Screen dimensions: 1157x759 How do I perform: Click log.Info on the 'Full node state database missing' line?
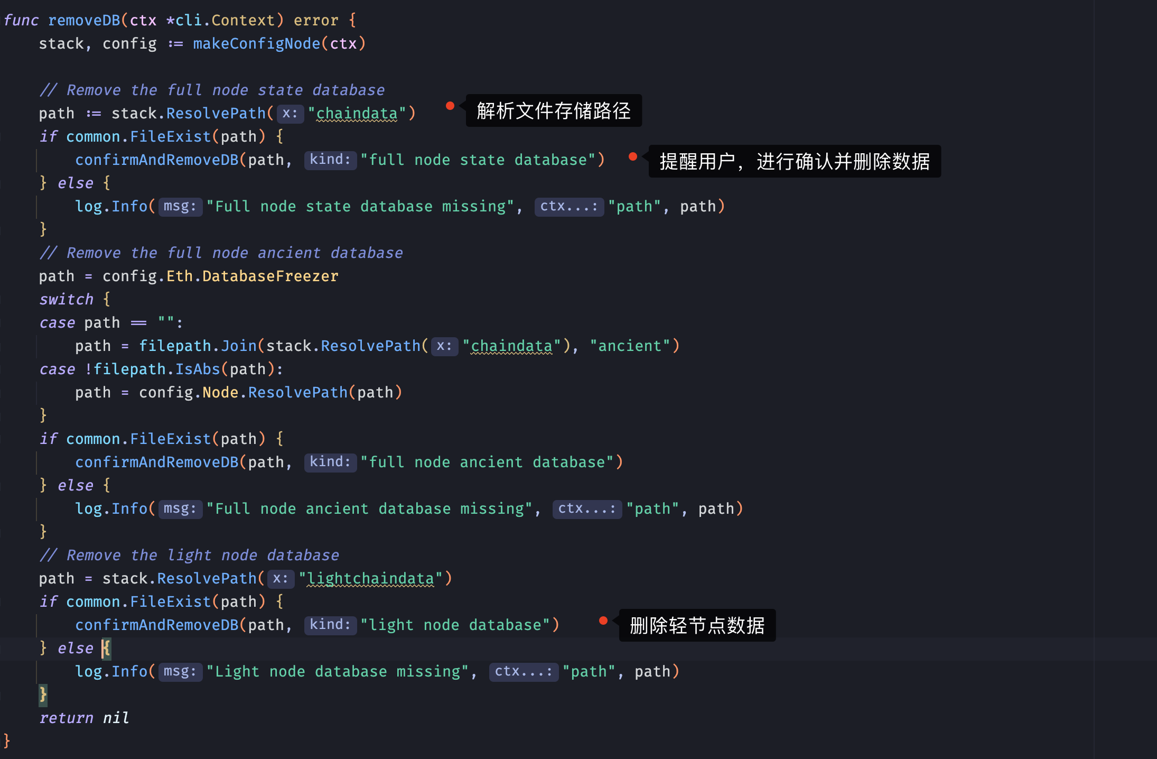point(111,207)
